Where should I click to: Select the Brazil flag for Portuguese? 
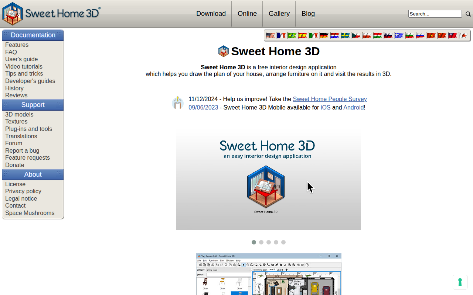click(x=292, y=35)
